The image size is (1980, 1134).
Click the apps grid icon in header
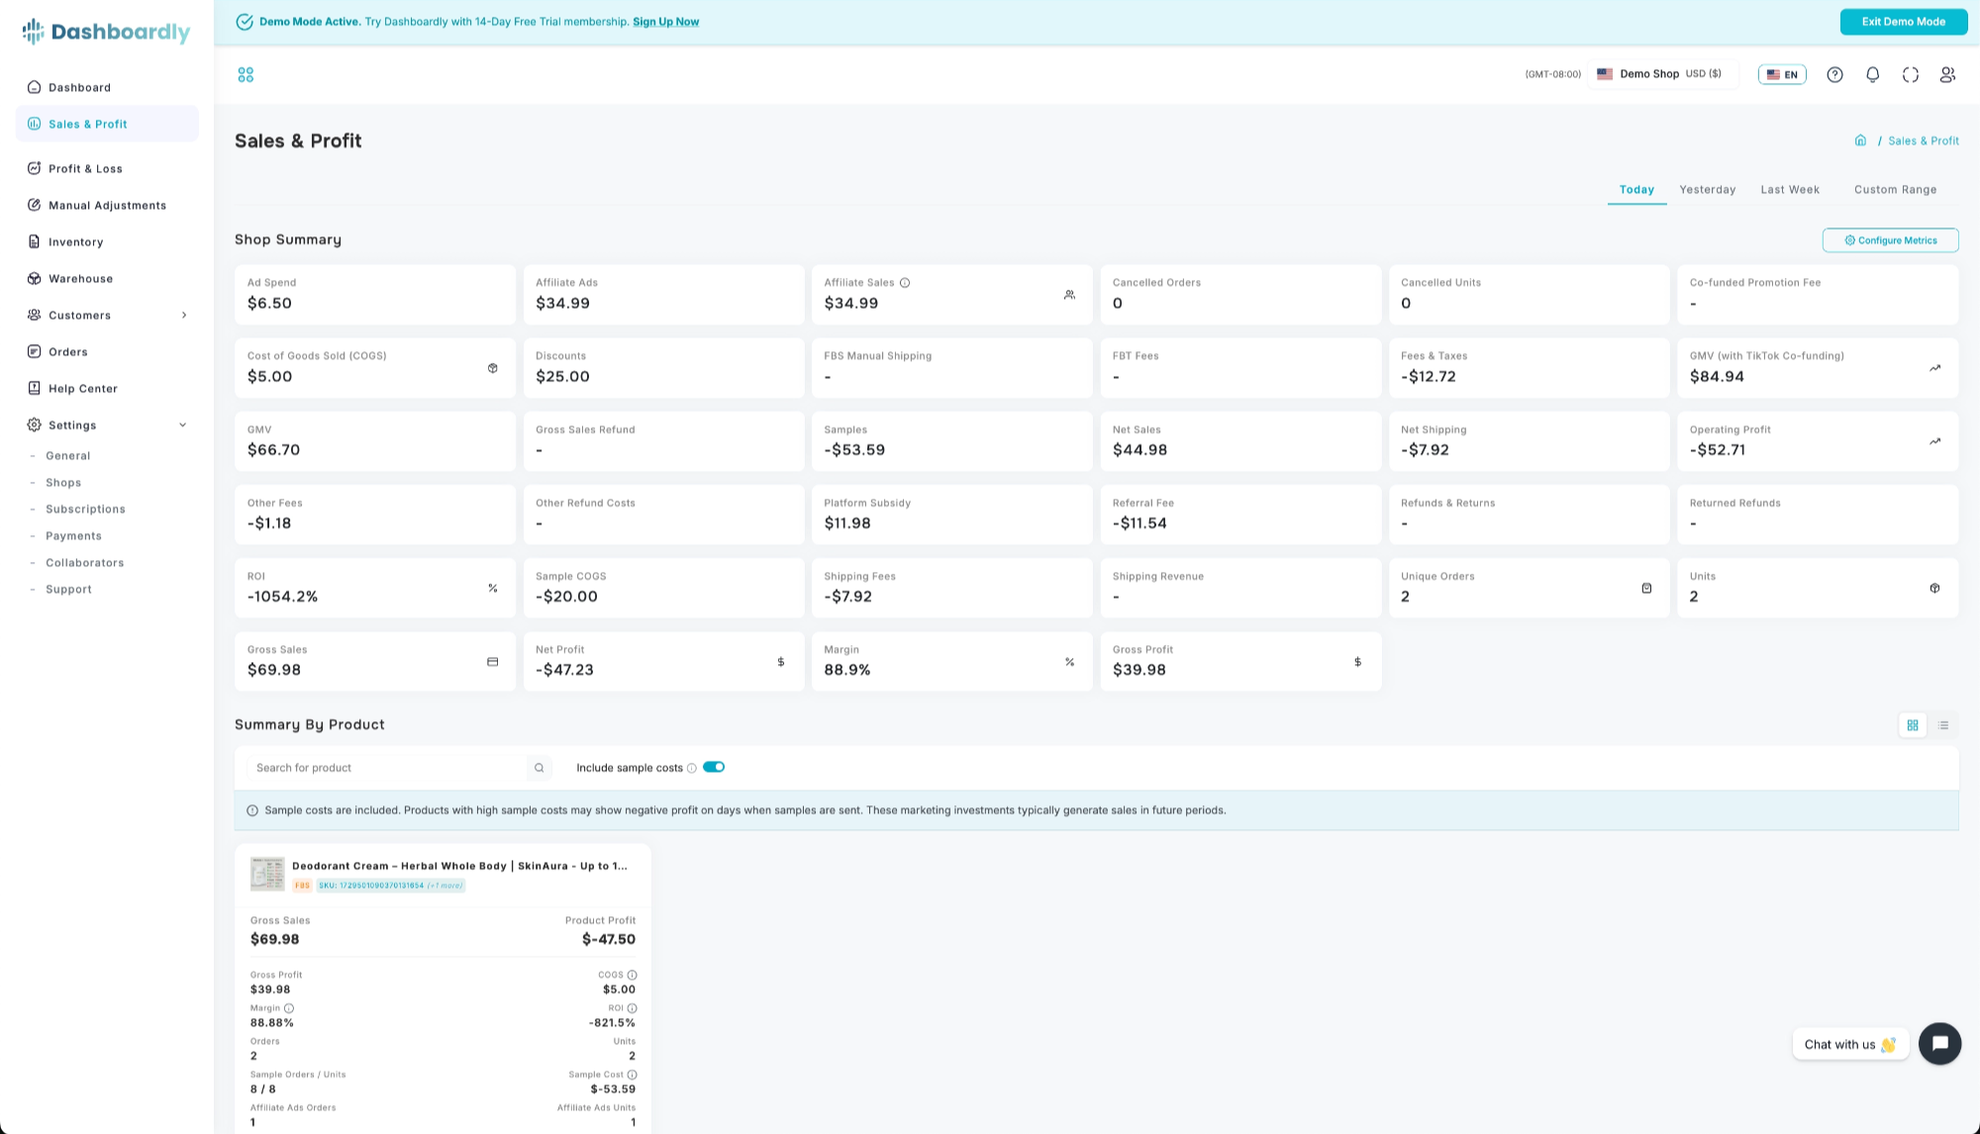(246, 74)
